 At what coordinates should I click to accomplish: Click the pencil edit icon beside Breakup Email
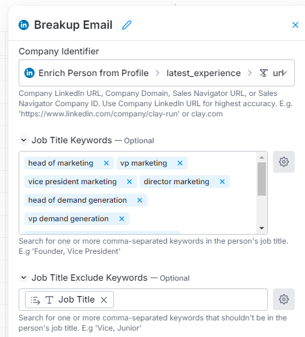(x=127, y=25)
